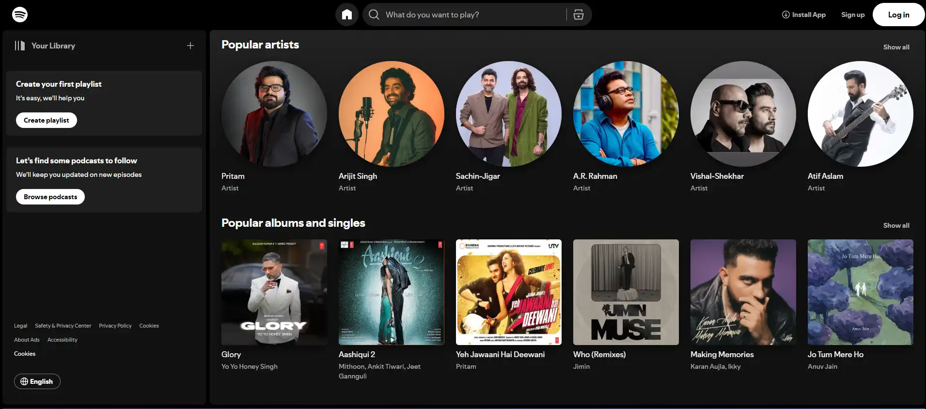
Task: Click the Install App link
Action: point(804,15)
